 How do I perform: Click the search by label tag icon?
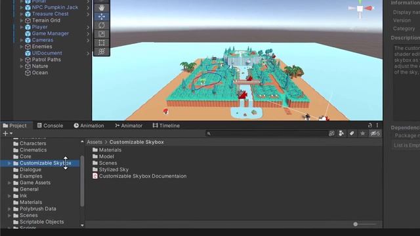pyautogui.click(x=352, y=133)
